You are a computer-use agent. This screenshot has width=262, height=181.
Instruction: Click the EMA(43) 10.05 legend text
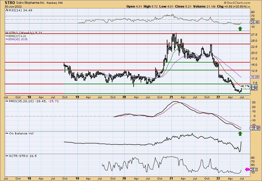[18, 39]
